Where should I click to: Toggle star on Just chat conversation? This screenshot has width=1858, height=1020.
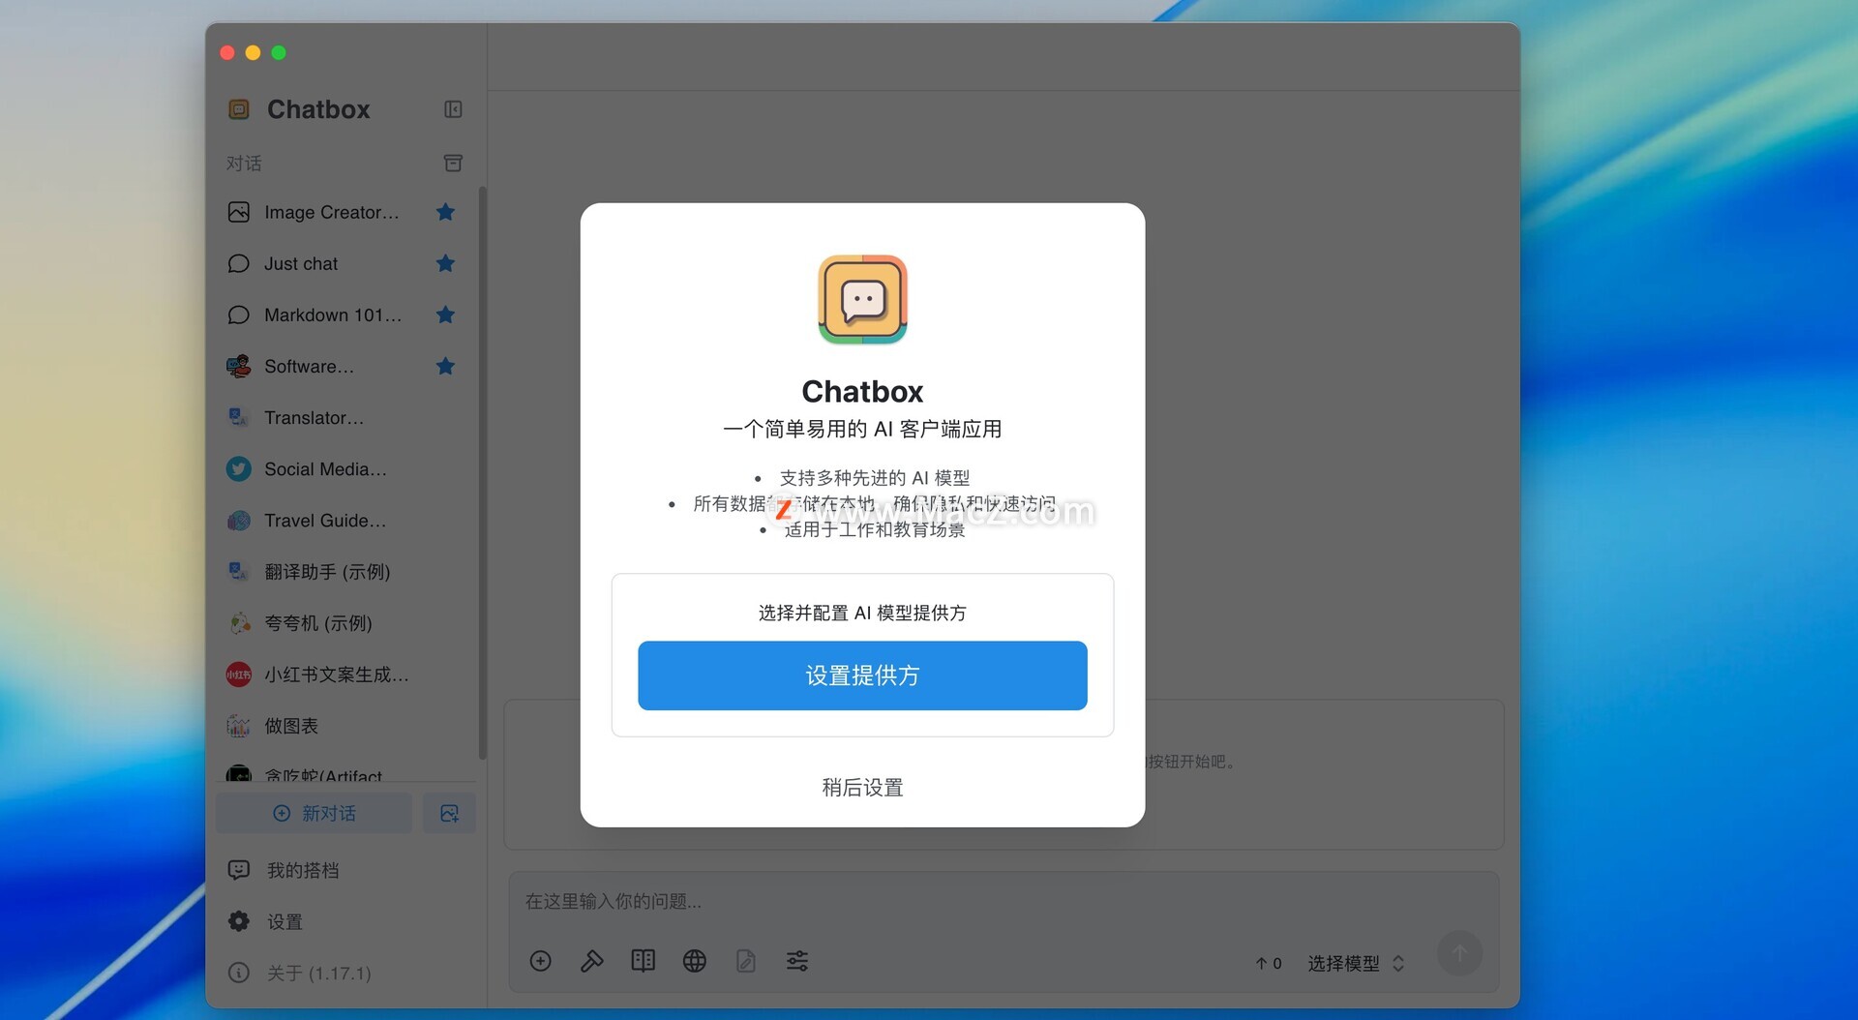445,263
